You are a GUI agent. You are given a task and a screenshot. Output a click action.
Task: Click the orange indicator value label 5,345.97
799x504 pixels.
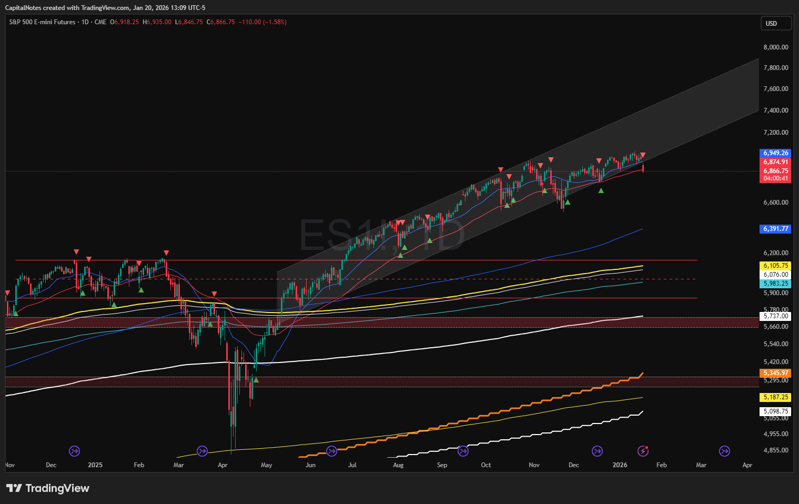click(775, 372)
